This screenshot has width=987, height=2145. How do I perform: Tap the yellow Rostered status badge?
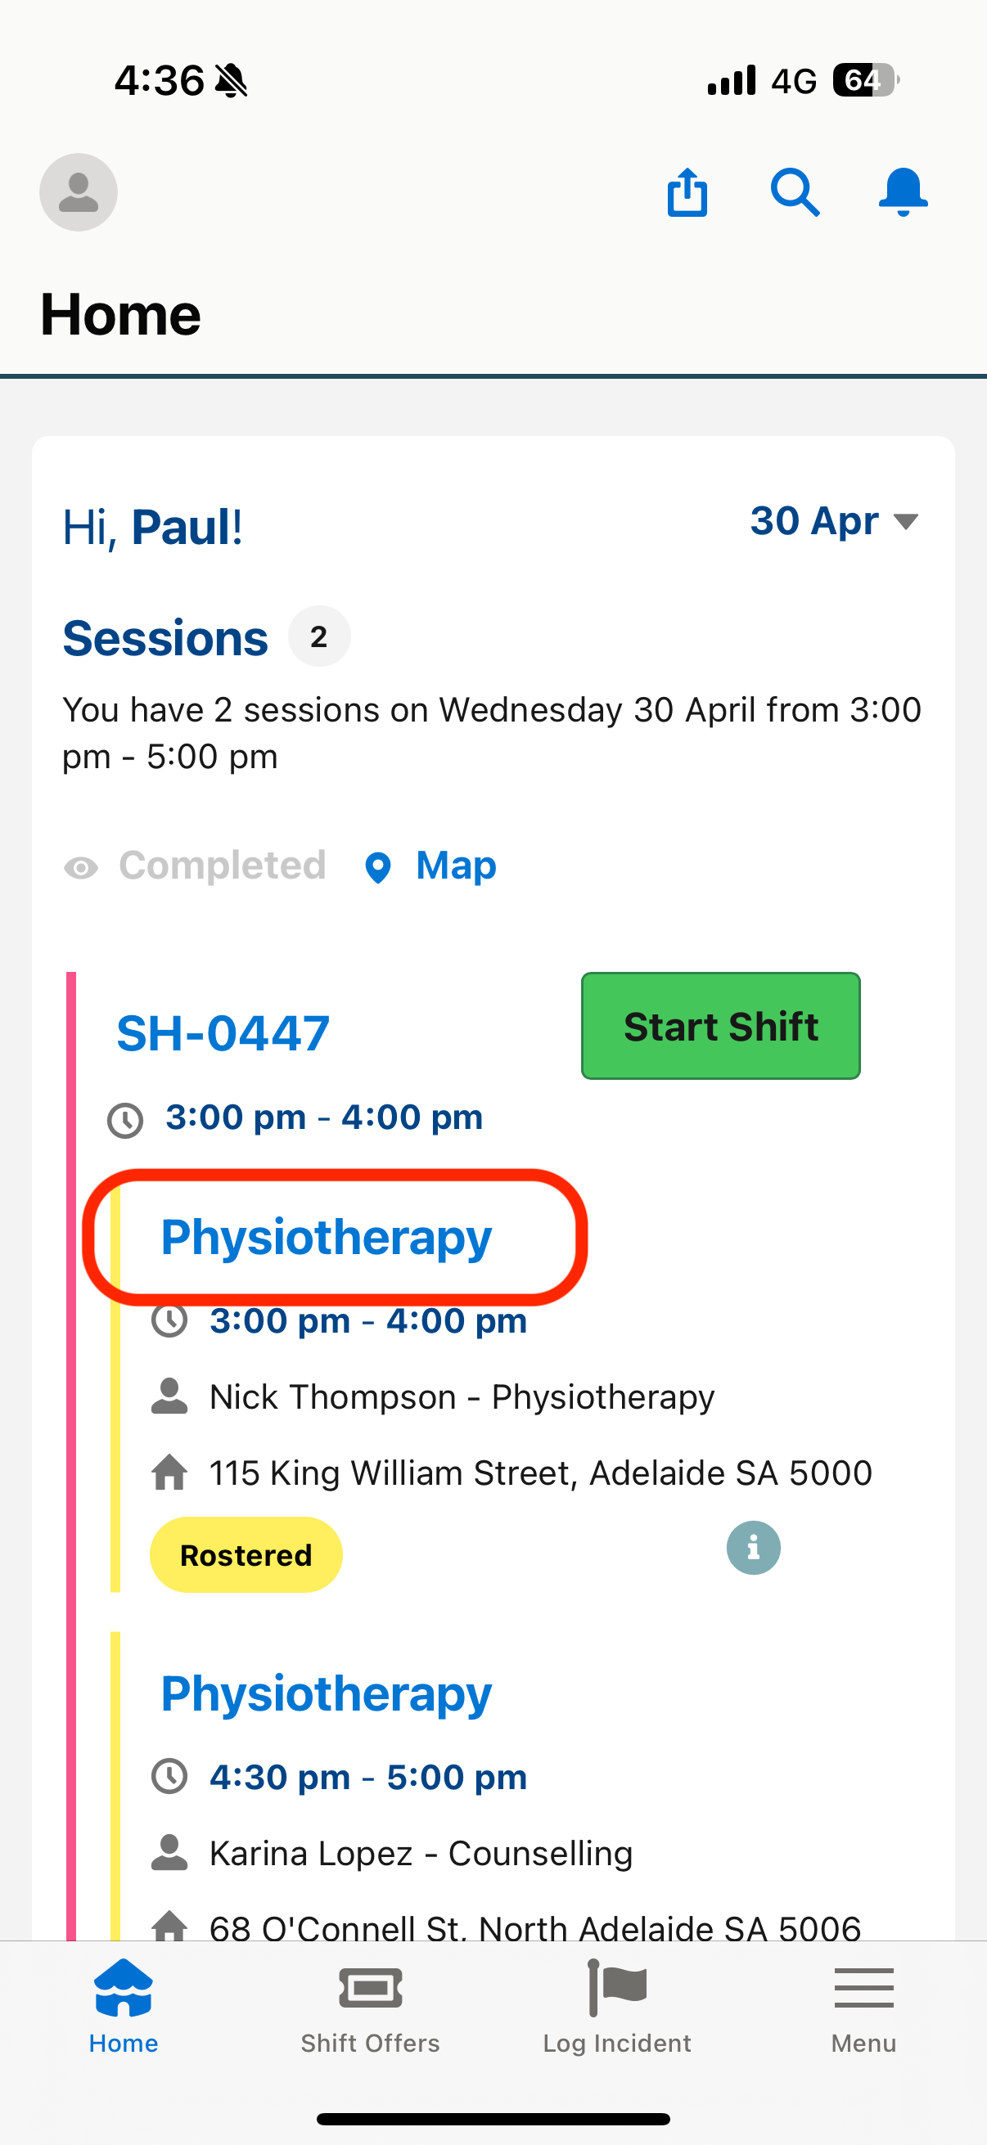(246, 1554)
